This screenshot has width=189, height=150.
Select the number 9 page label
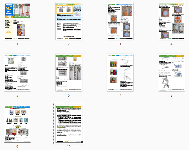pyautogui.click(x=17, y=146)
